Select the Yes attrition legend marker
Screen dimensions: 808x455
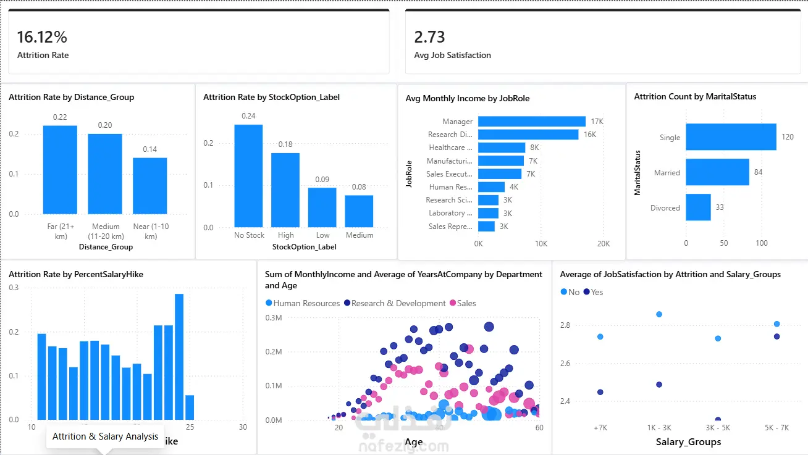(x=587, y=292)
